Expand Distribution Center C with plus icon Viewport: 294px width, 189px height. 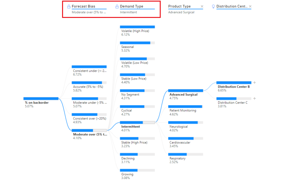[x=254, y=98]
